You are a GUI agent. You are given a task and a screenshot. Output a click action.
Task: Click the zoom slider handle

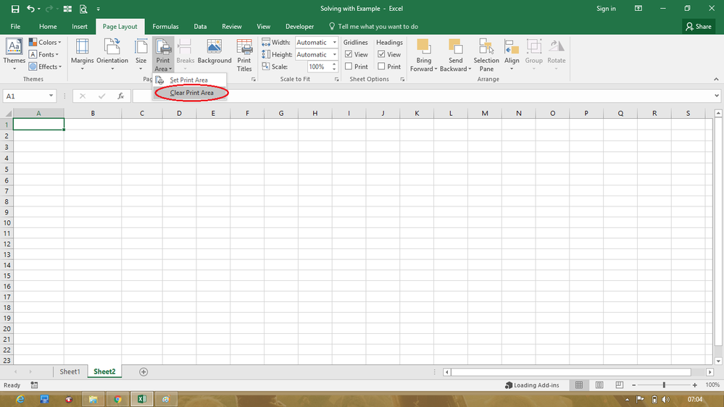664,385
